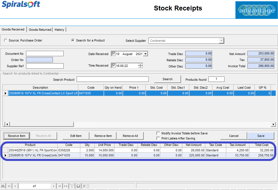The image size is (278, 190).
Task: Click the Spiralsoft logo
Action: click(x=21, y=4)
